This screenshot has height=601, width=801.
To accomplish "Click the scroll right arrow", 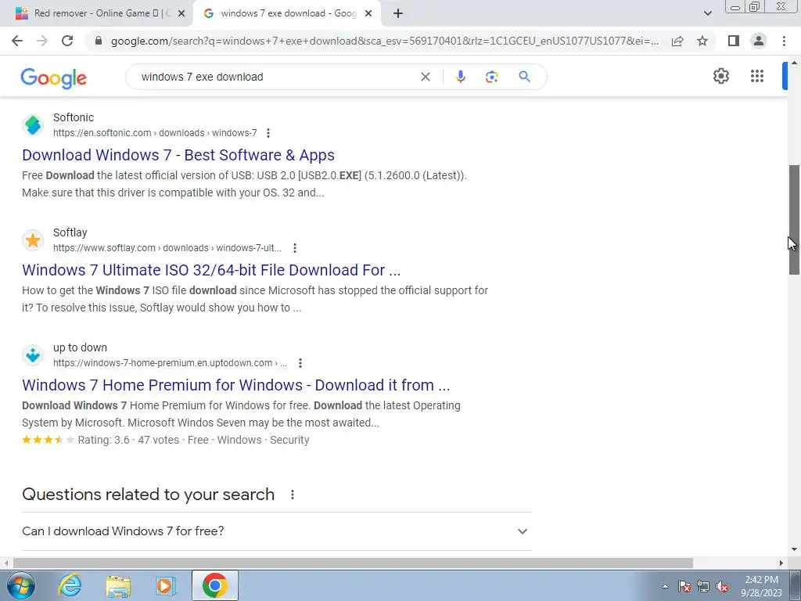I will pos(781,563).
